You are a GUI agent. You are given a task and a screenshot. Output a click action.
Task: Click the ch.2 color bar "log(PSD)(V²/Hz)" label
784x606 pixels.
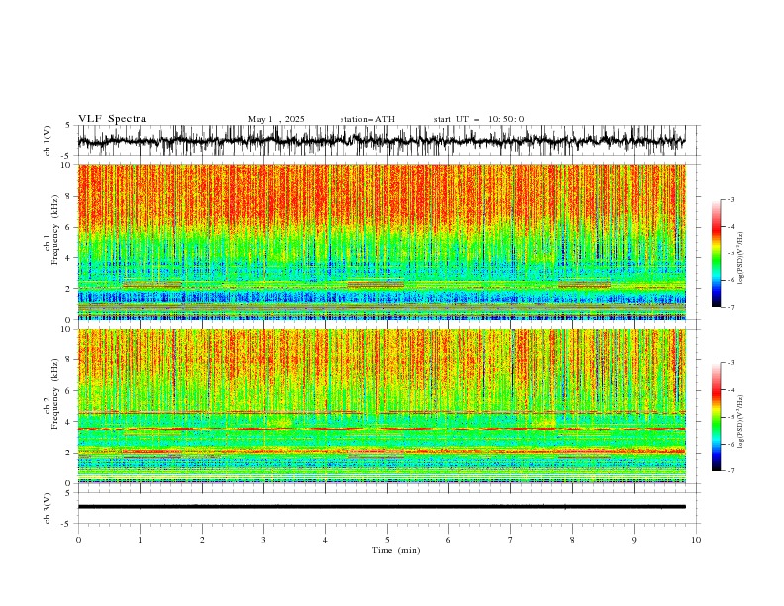741,422
